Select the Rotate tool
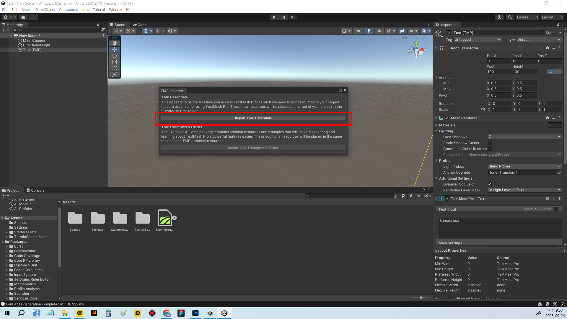The width and height of the screenshot is (567, 319). coord(115,56)
